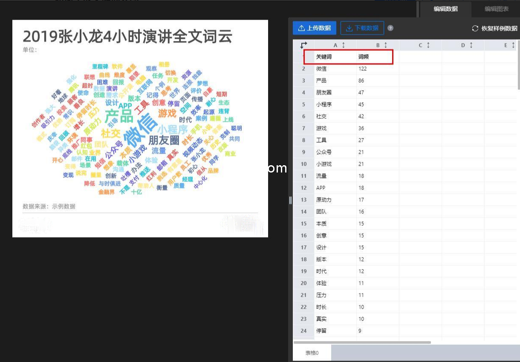520x362 pixels.
Task: Select row 13 by its row number
Action: (303, 200)
